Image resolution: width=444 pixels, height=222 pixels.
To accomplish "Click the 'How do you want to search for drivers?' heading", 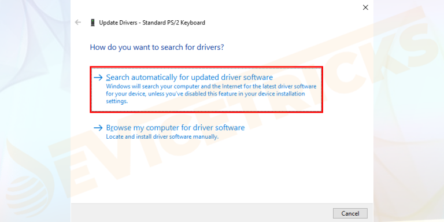I will [157, 47].
